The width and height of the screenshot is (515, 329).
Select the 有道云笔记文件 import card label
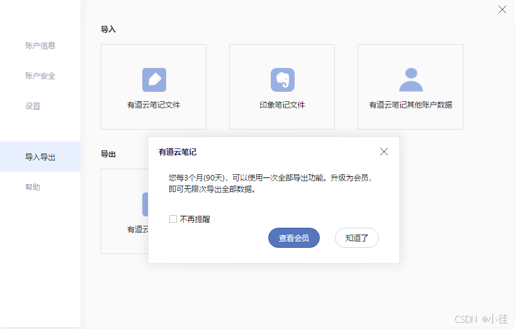(154, 104)
